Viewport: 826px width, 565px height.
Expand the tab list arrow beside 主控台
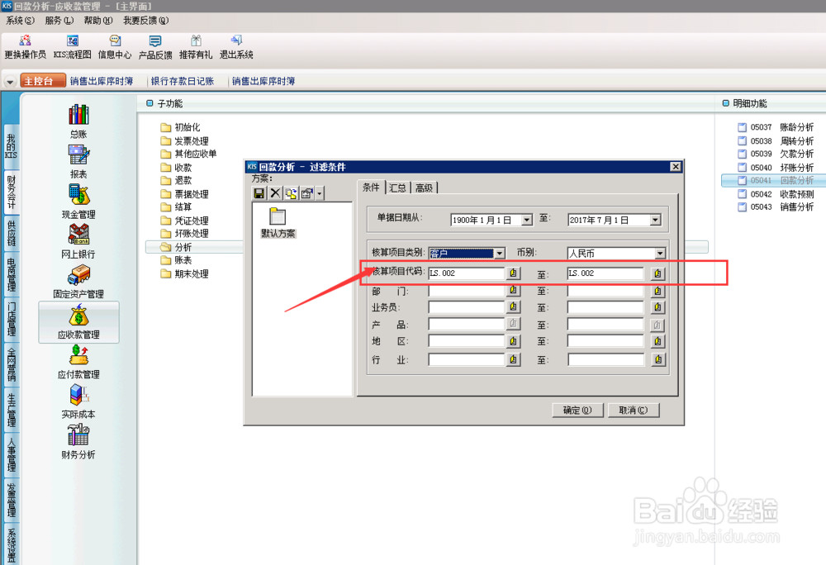coord(10,82)
